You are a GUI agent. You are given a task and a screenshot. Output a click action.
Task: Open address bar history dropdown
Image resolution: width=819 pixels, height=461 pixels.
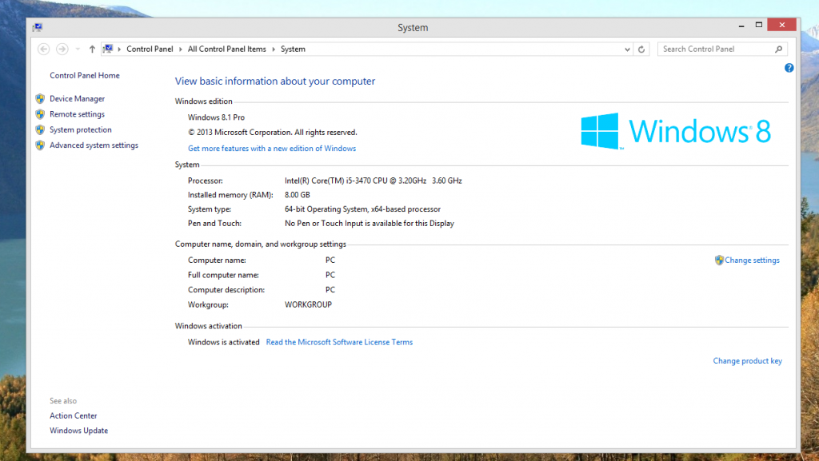tap(627, 49)
